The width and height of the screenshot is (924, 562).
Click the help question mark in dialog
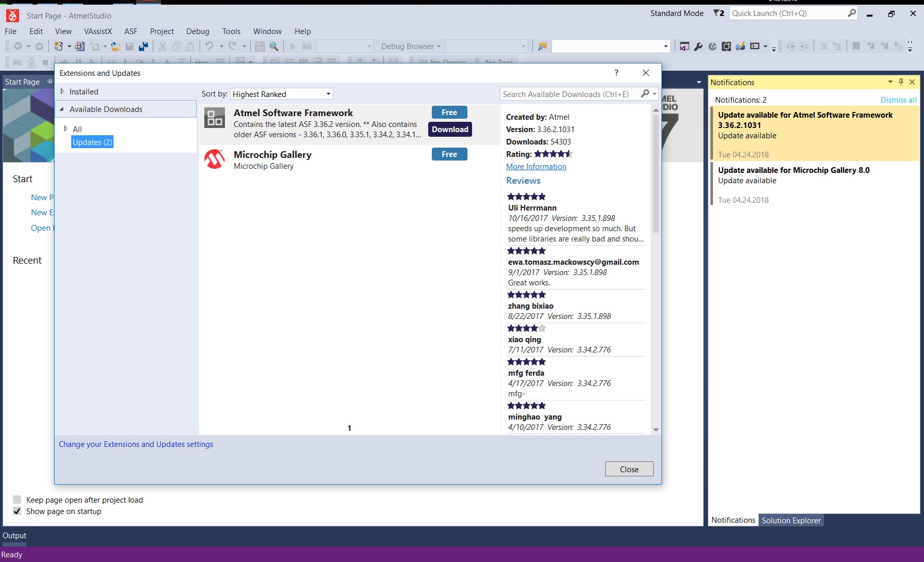[616, 73]
